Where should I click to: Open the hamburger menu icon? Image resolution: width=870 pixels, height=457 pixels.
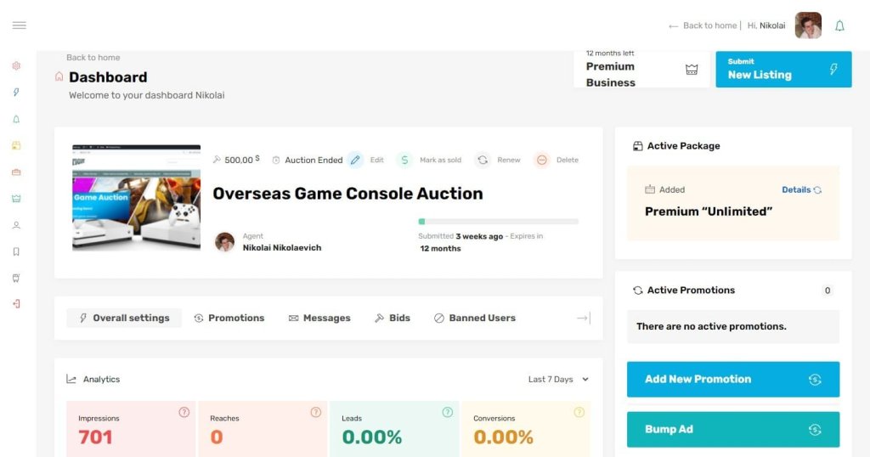click(x=19, y=25)
